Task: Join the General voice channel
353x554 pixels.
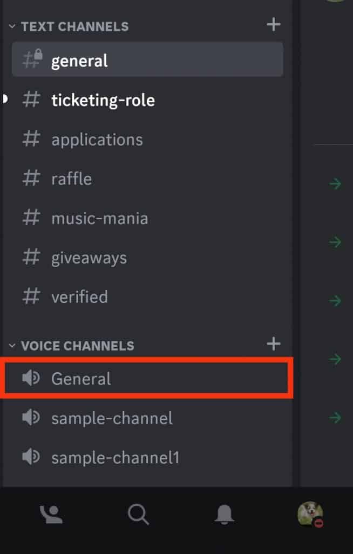Action: 81,379
